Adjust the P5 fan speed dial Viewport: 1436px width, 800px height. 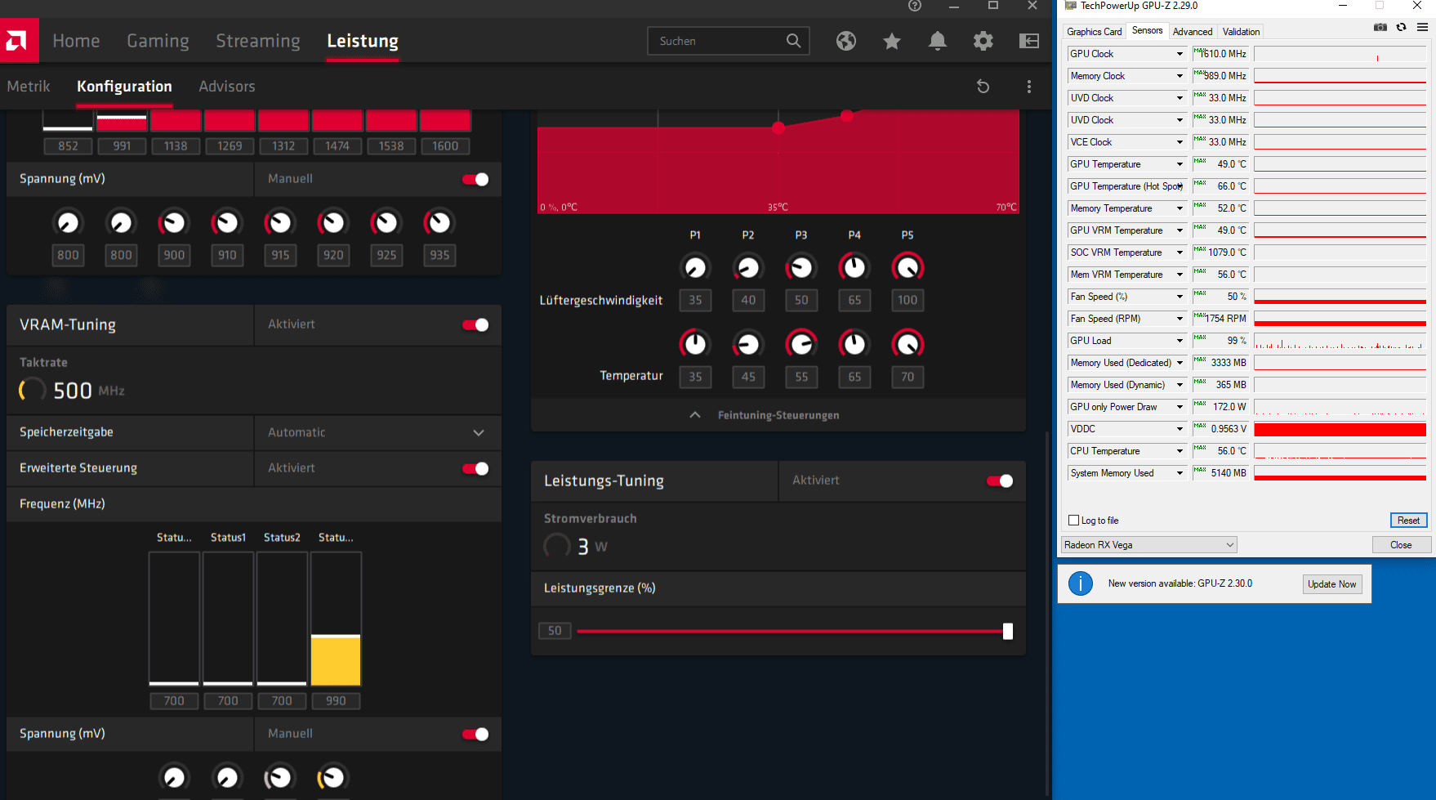(908, 267)
